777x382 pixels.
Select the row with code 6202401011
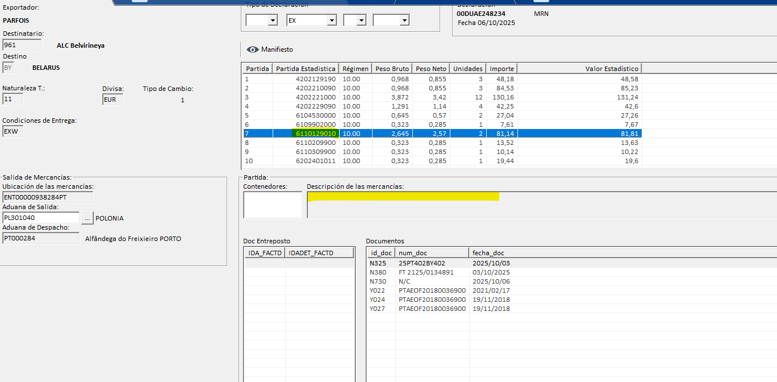tap(315, 161)
